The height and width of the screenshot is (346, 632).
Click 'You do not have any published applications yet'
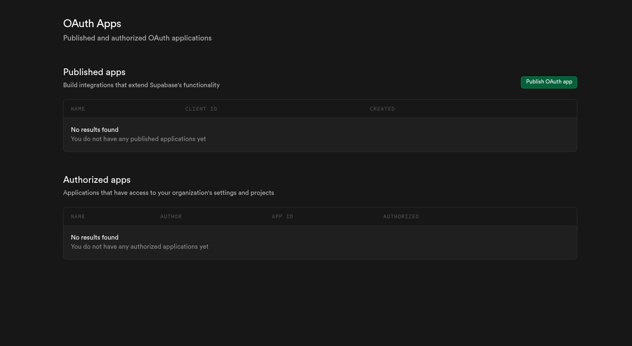(x=138, y=139)
